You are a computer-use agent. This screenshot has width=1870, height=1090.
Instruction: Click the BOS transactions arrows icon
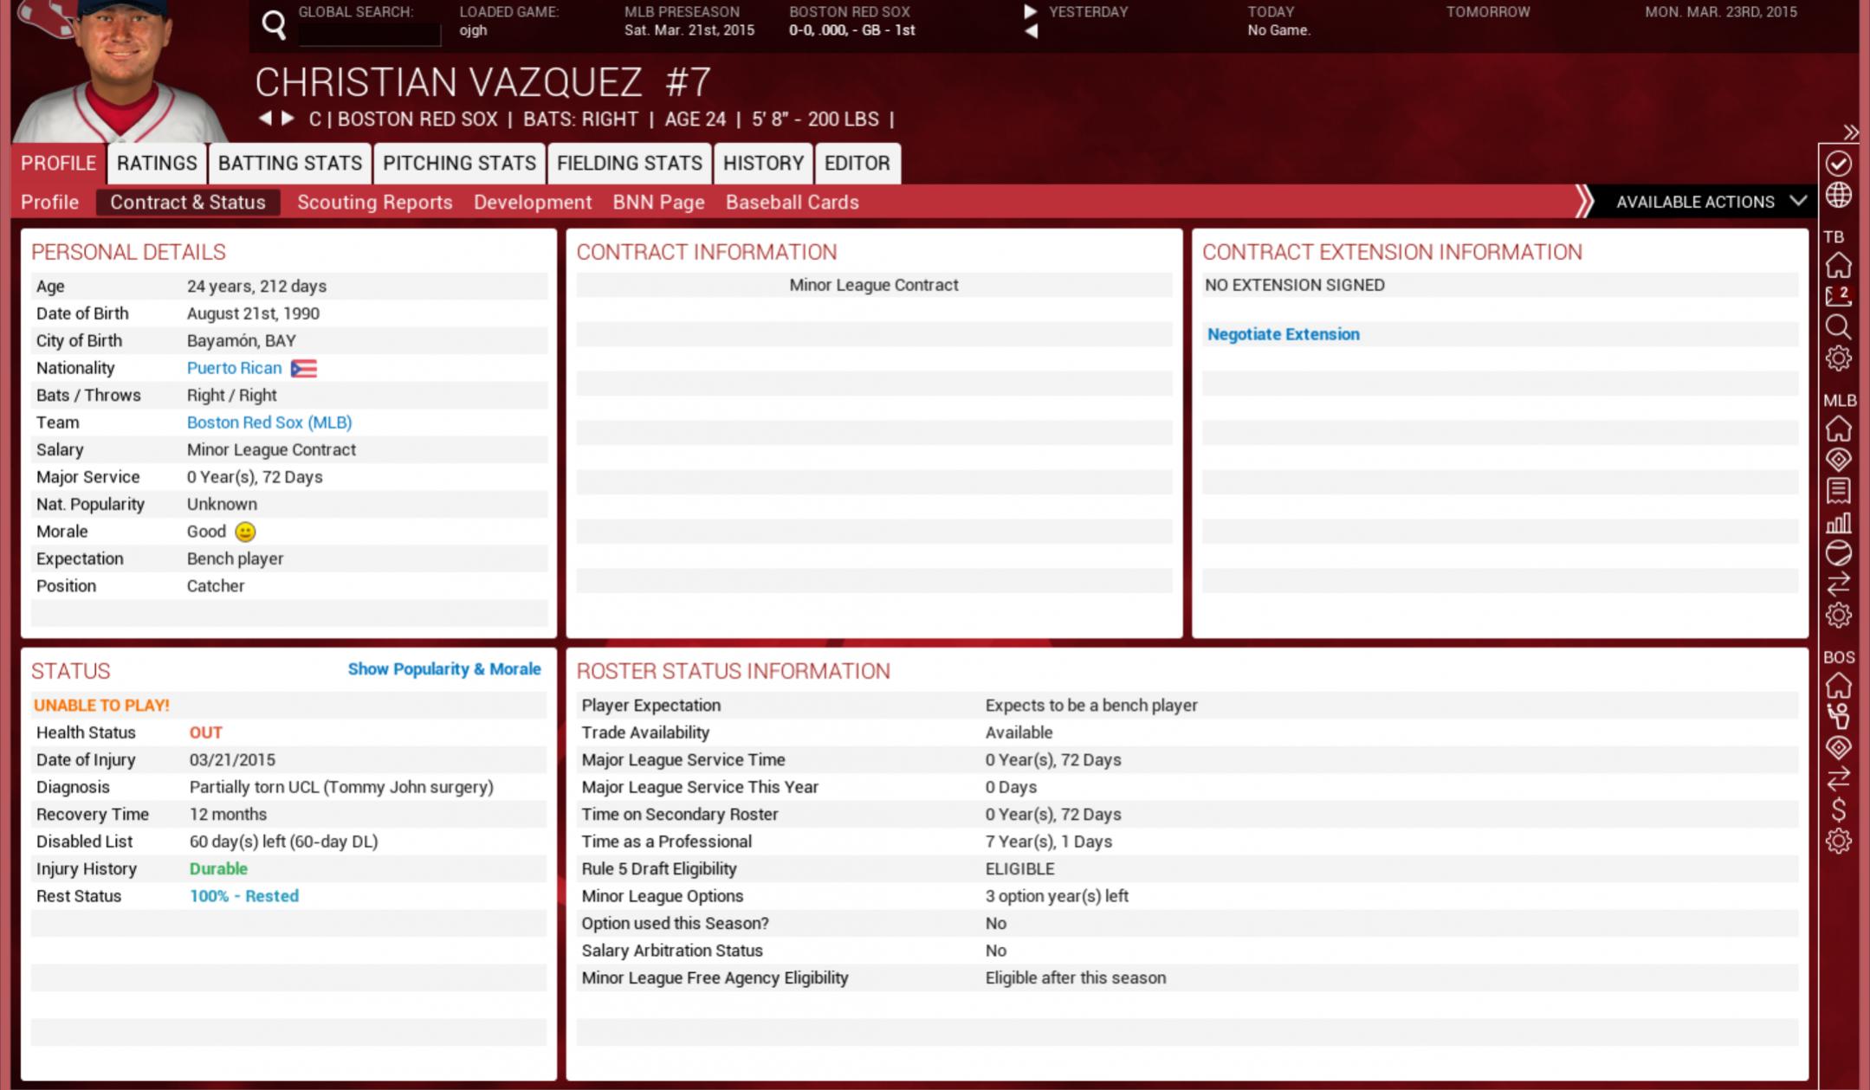1838,778
